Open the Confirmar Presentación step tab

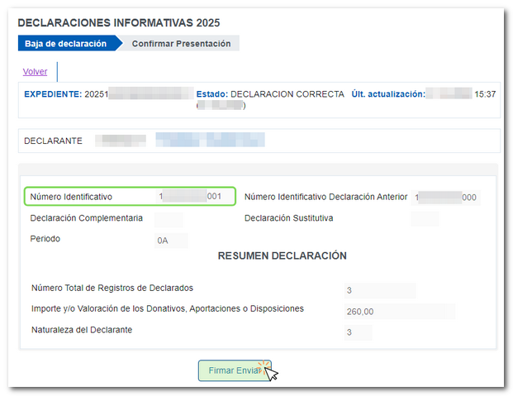181,44
